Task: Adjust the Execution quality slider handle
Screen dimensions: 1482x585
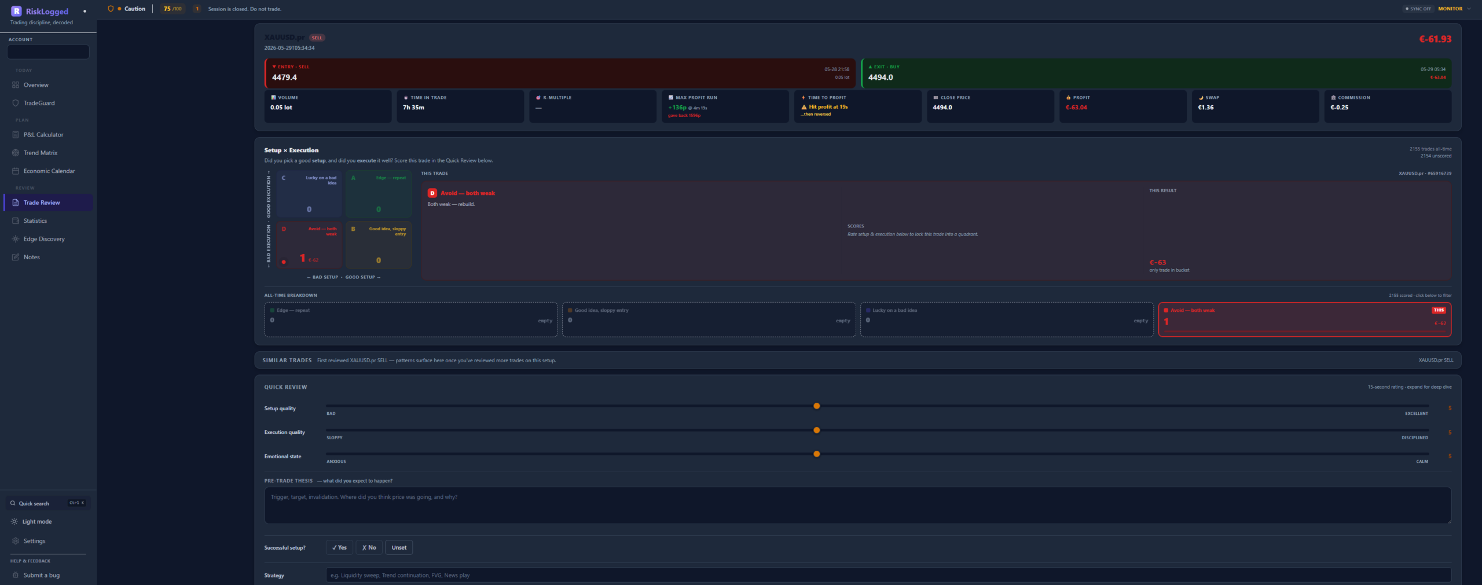Action: click(817, 431)
